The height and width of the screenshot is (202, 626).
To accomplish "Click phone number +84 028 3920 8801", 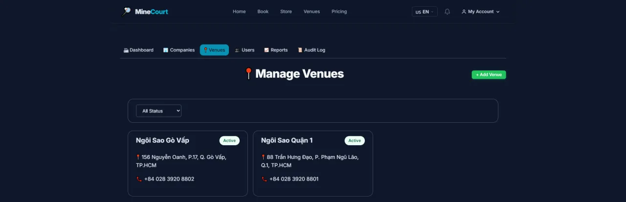I will [x=294, y=179].
